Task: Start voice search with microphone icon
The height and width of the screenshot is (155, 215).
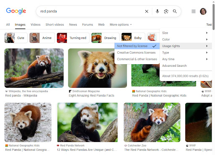Action: coord(157,11)
